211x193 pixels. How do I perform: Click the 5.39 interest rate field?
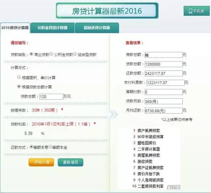click(29, 133)
